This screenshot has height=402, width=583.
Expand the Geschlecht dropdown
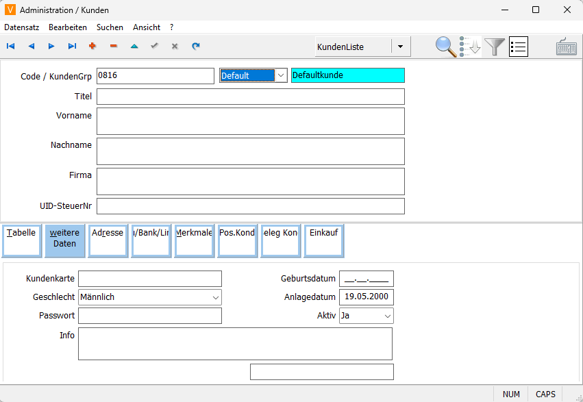pos(215,297)
